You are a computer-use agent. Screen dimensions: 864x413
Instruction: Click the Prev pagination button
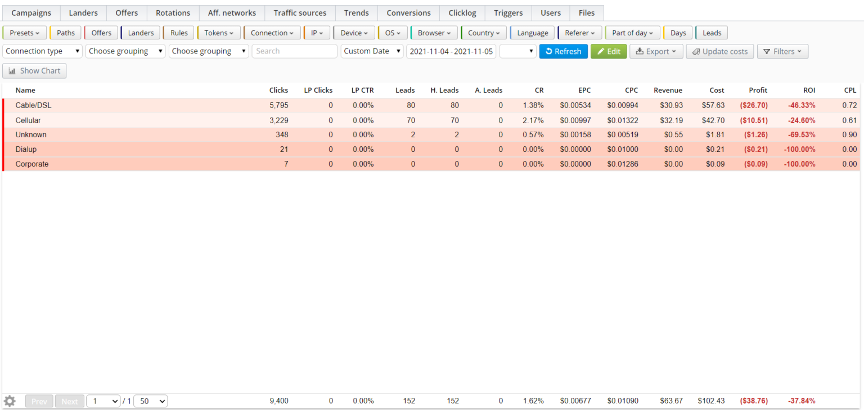tap(39, 401)
